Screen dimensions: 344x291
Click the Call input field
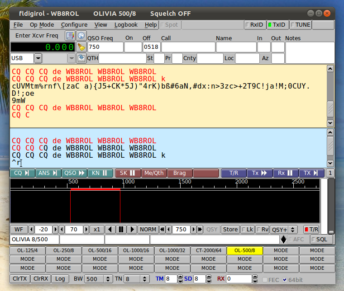tap(188, 47)
